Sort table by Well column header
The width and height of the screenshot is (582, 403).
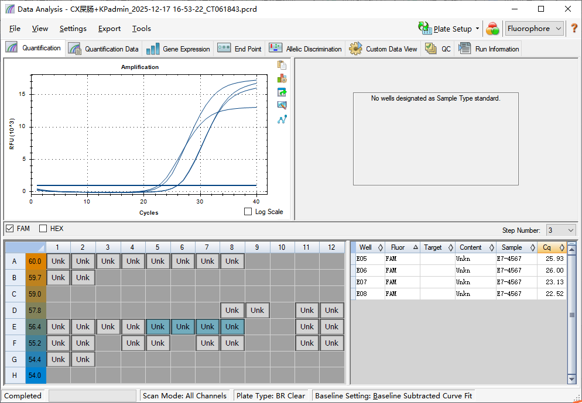(370, 247)
